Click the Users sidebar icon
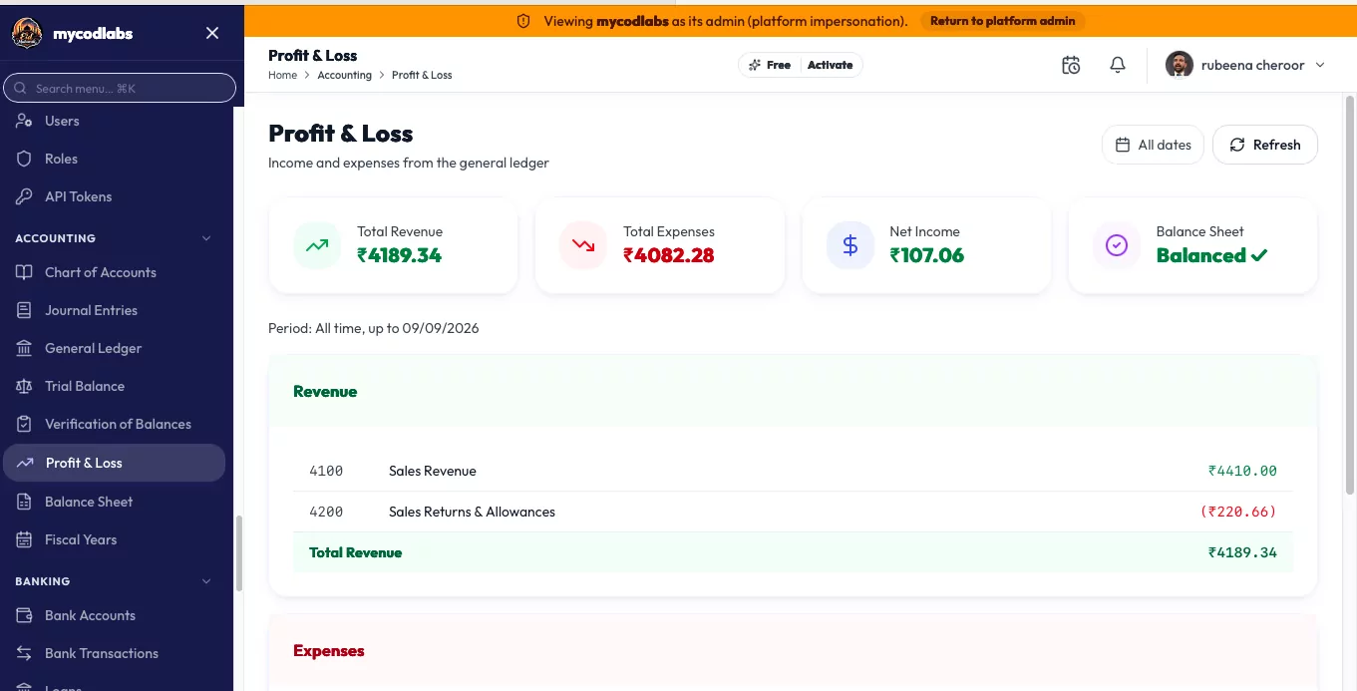Image resolution: width=1357 pixels, height=691 pixels. pyautogui.click(x=25, y=121)
